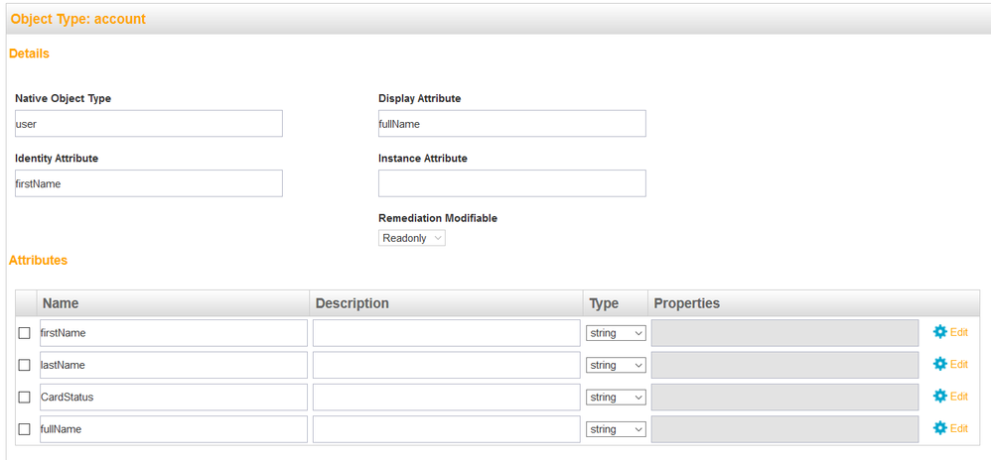Click the Edit link in fullName row
The width and height of the screenshot is (991, 460).
[x=958, y=428]
